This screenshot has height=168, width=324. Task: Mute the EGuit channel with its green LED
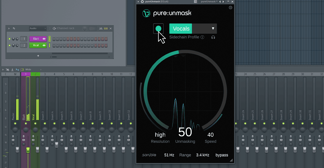pyautogui.click(x=9, y=39)
